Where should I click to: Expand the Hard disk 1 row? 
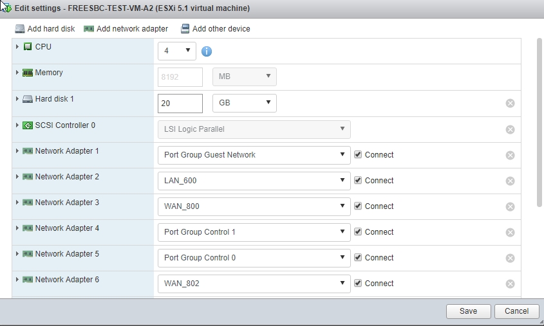pyautogui.click(x=17, y=99)
